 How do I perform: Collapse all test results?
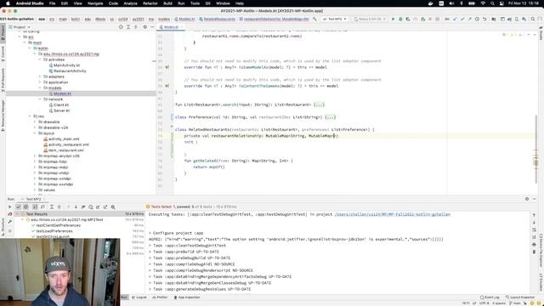pos(59,207)
